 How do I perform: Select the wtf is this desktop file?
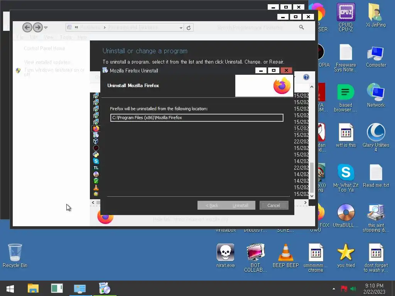(346, 135)
